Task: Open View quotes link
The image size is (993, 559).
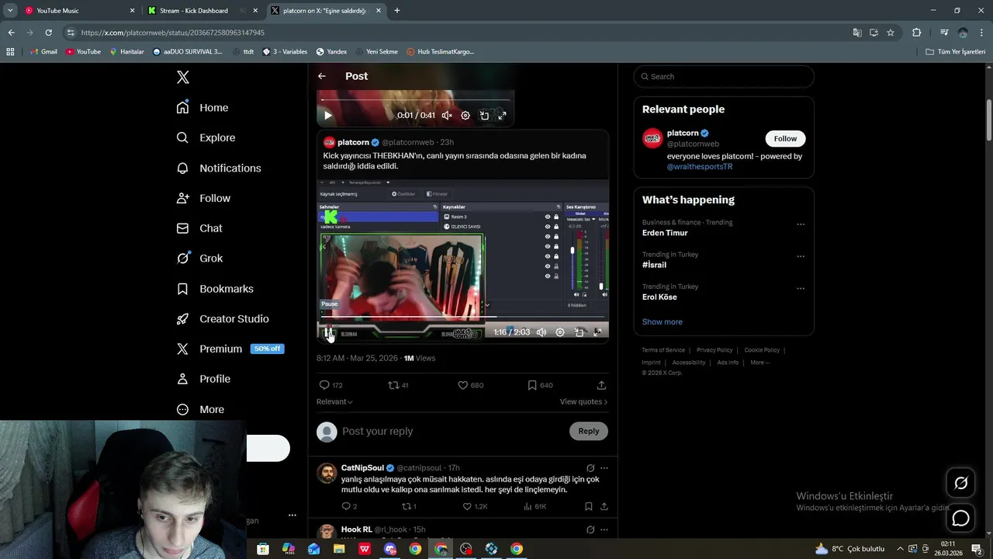Action: pos(583,401)
